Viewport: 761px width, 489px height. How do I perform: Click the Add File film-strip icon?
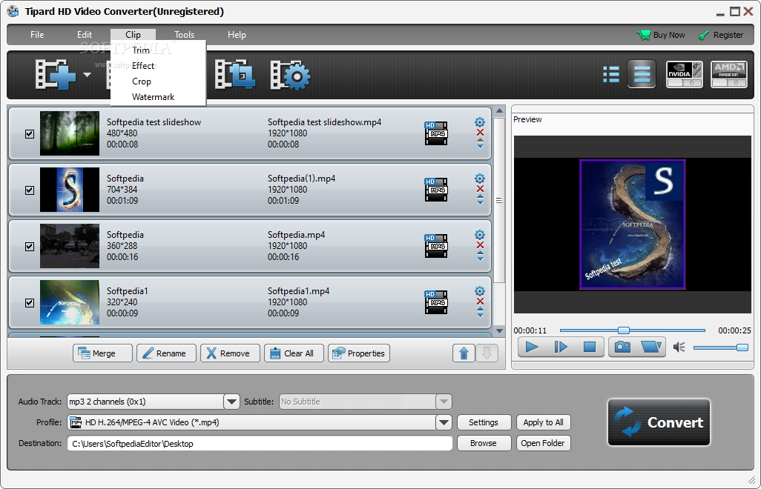point(56,74)
